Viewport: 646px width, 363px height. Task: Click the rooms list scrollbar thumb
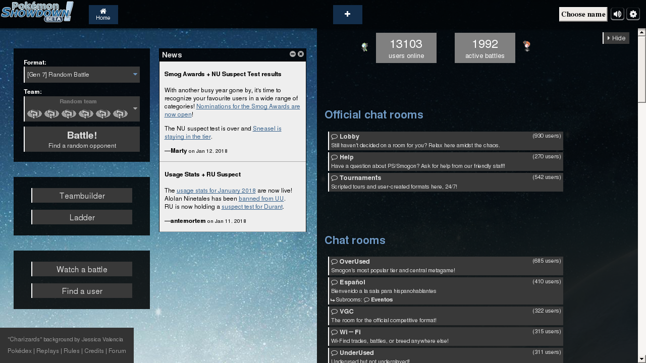(x=642, y=69)
